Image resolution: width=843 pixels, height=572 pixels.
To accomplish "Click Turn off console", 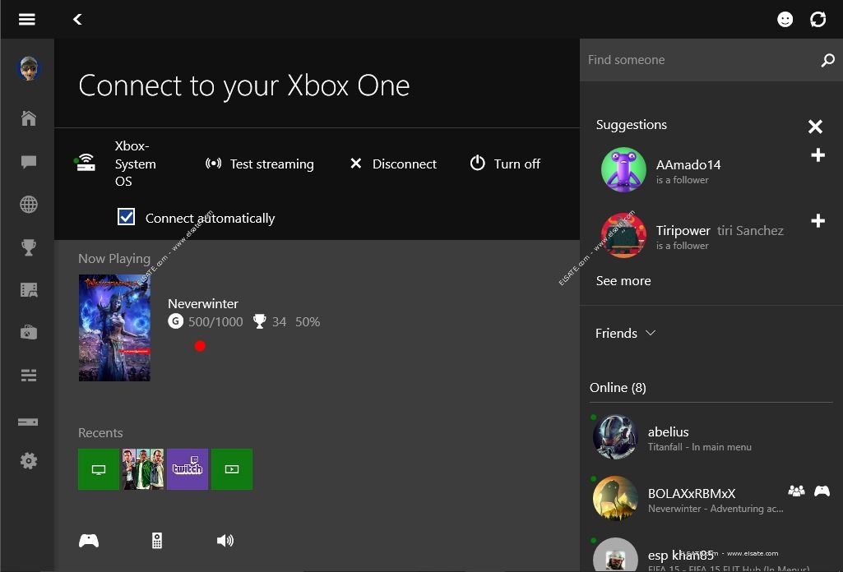I will (505, 164).
